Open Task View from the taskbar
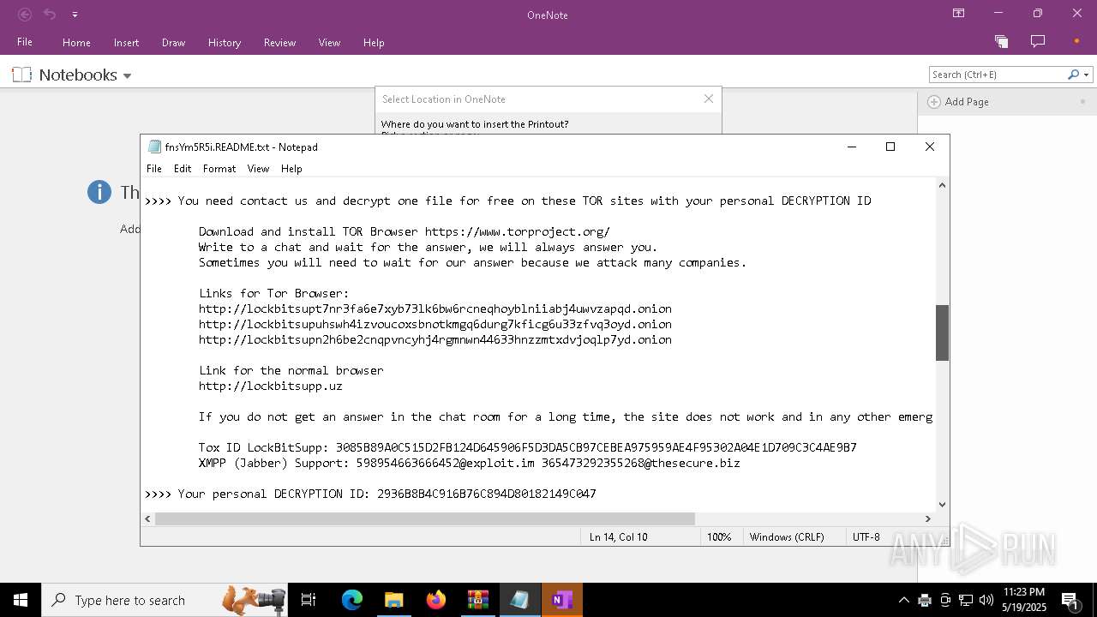The image size is (1097, 617). (309, 600)
